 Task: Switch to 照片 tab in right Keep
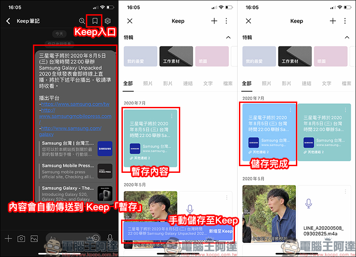click(x=267, y=84)
